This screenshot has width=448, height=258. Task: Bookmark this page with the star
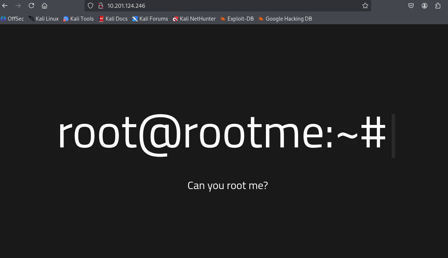[365, 6]
